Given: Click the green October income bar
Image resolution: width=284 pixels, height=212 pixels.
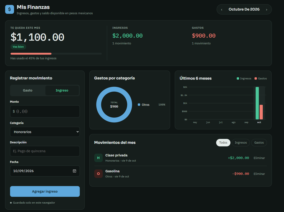Looking at the screenshot, I should tap(257, 103).
